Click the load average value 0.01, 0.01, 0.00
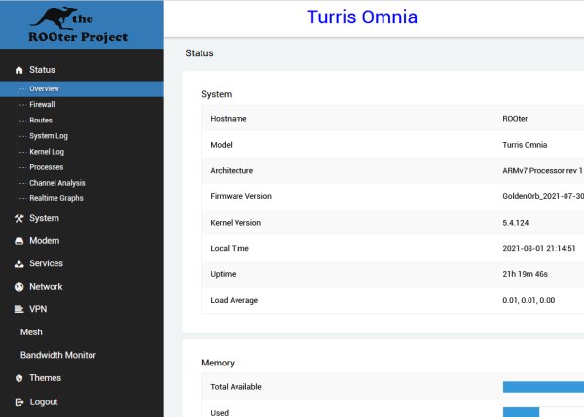This screenshot has height=417, width=584. (x=529, y=300)
